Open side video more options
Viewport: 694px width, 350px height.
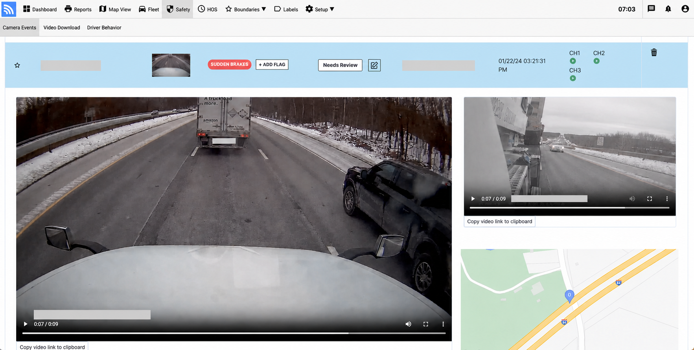pyautogui.click(x=667, y=199)
